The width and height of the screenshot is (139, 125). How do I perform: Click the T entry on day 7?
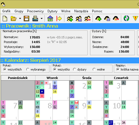[x=3, y=103]
